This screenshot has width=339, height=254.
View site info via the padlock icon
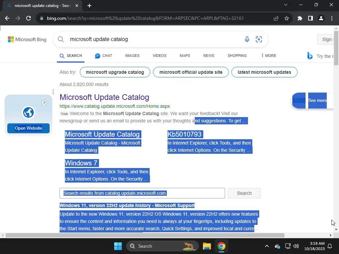[x=42, y=19]
